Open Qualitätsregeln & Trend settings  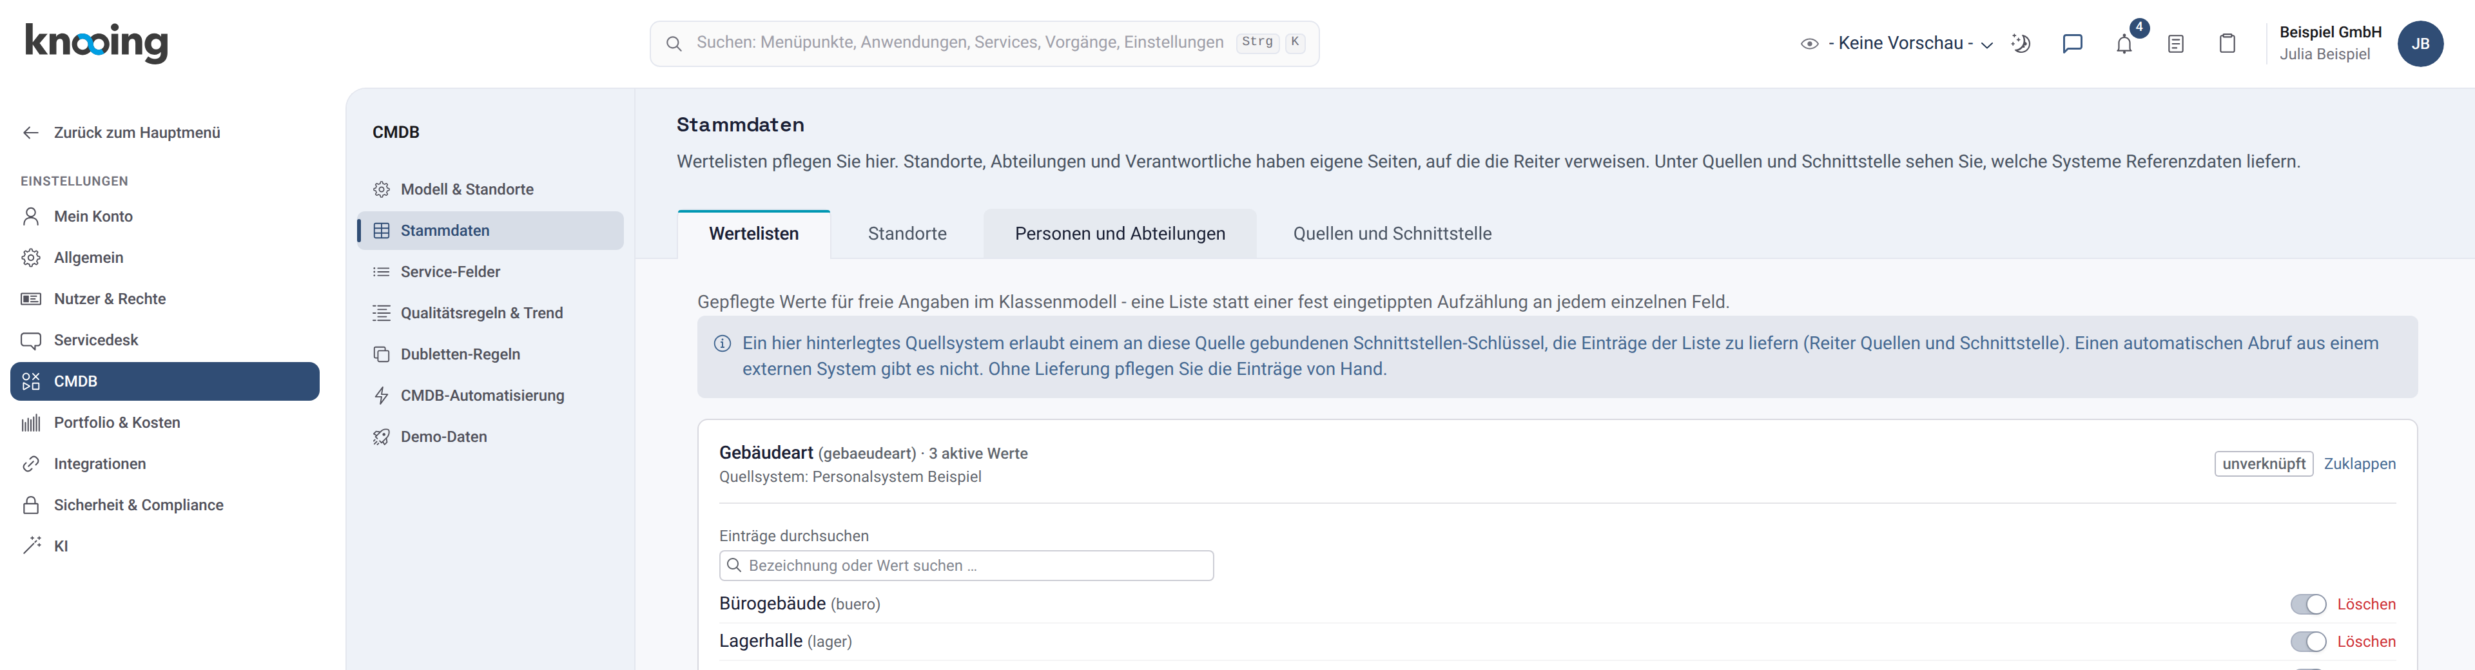click(x=491, y=313)
